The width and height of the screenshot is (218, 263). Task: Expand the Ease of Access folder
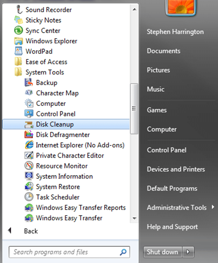pyautogui.click(x=41, y=62)
